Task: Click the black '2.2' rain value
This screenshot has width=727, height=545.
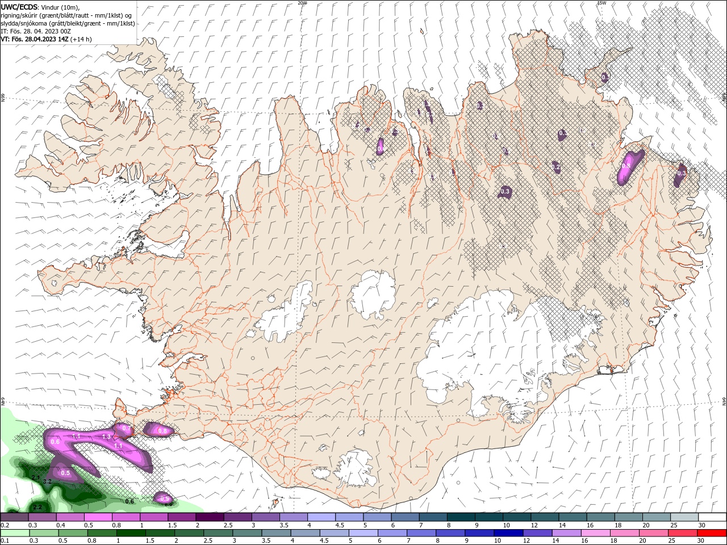Action: tap(37, 507)
